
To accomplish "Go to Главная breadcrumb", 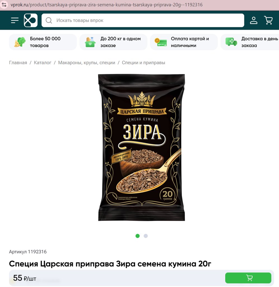I will click(18, 63).
